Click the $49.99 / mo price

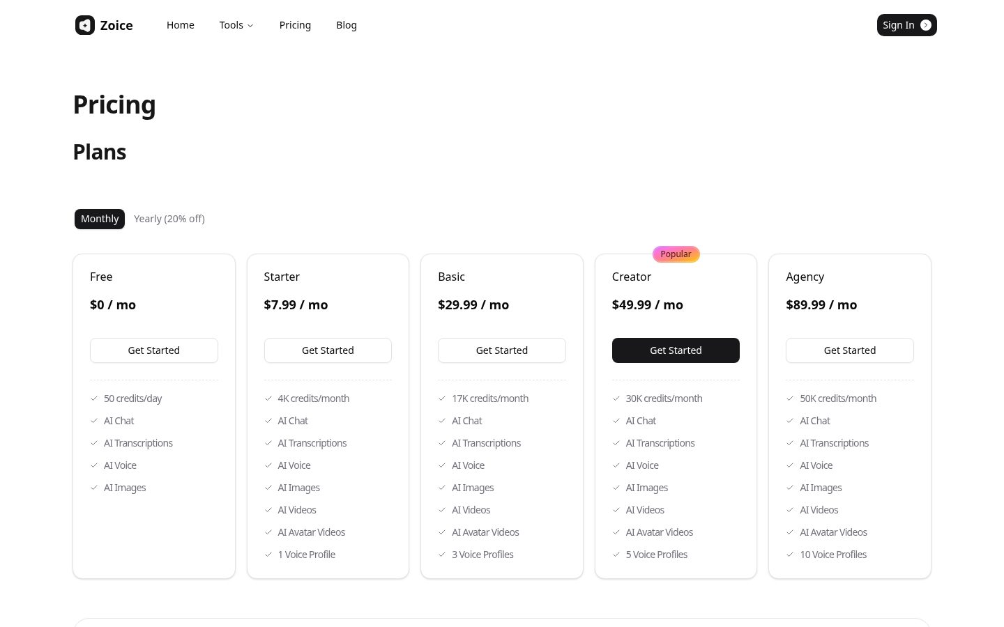coord(648,305)
